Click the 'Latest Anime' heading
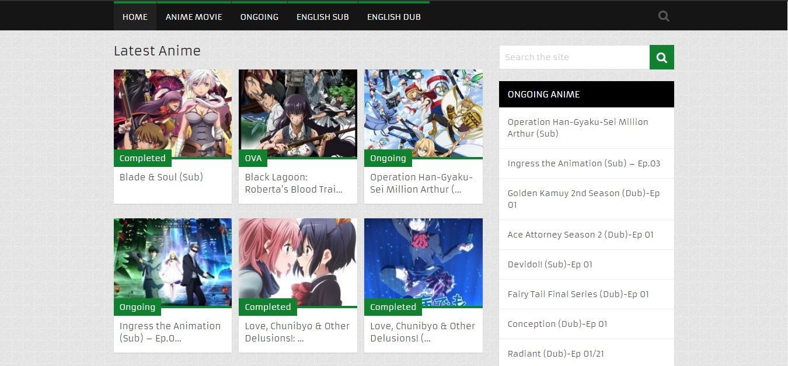Viewport: 788px width, 366px height. [157, 51]
